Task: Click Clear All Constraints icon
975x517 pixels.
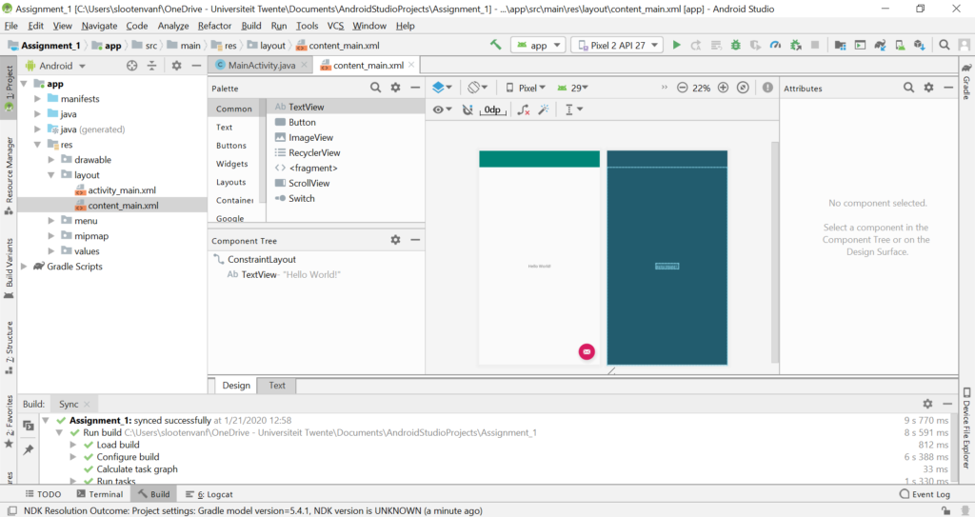Action: (524, 109)
